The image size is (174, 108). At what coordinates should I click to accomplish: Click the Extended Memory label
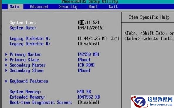point(28,97)
